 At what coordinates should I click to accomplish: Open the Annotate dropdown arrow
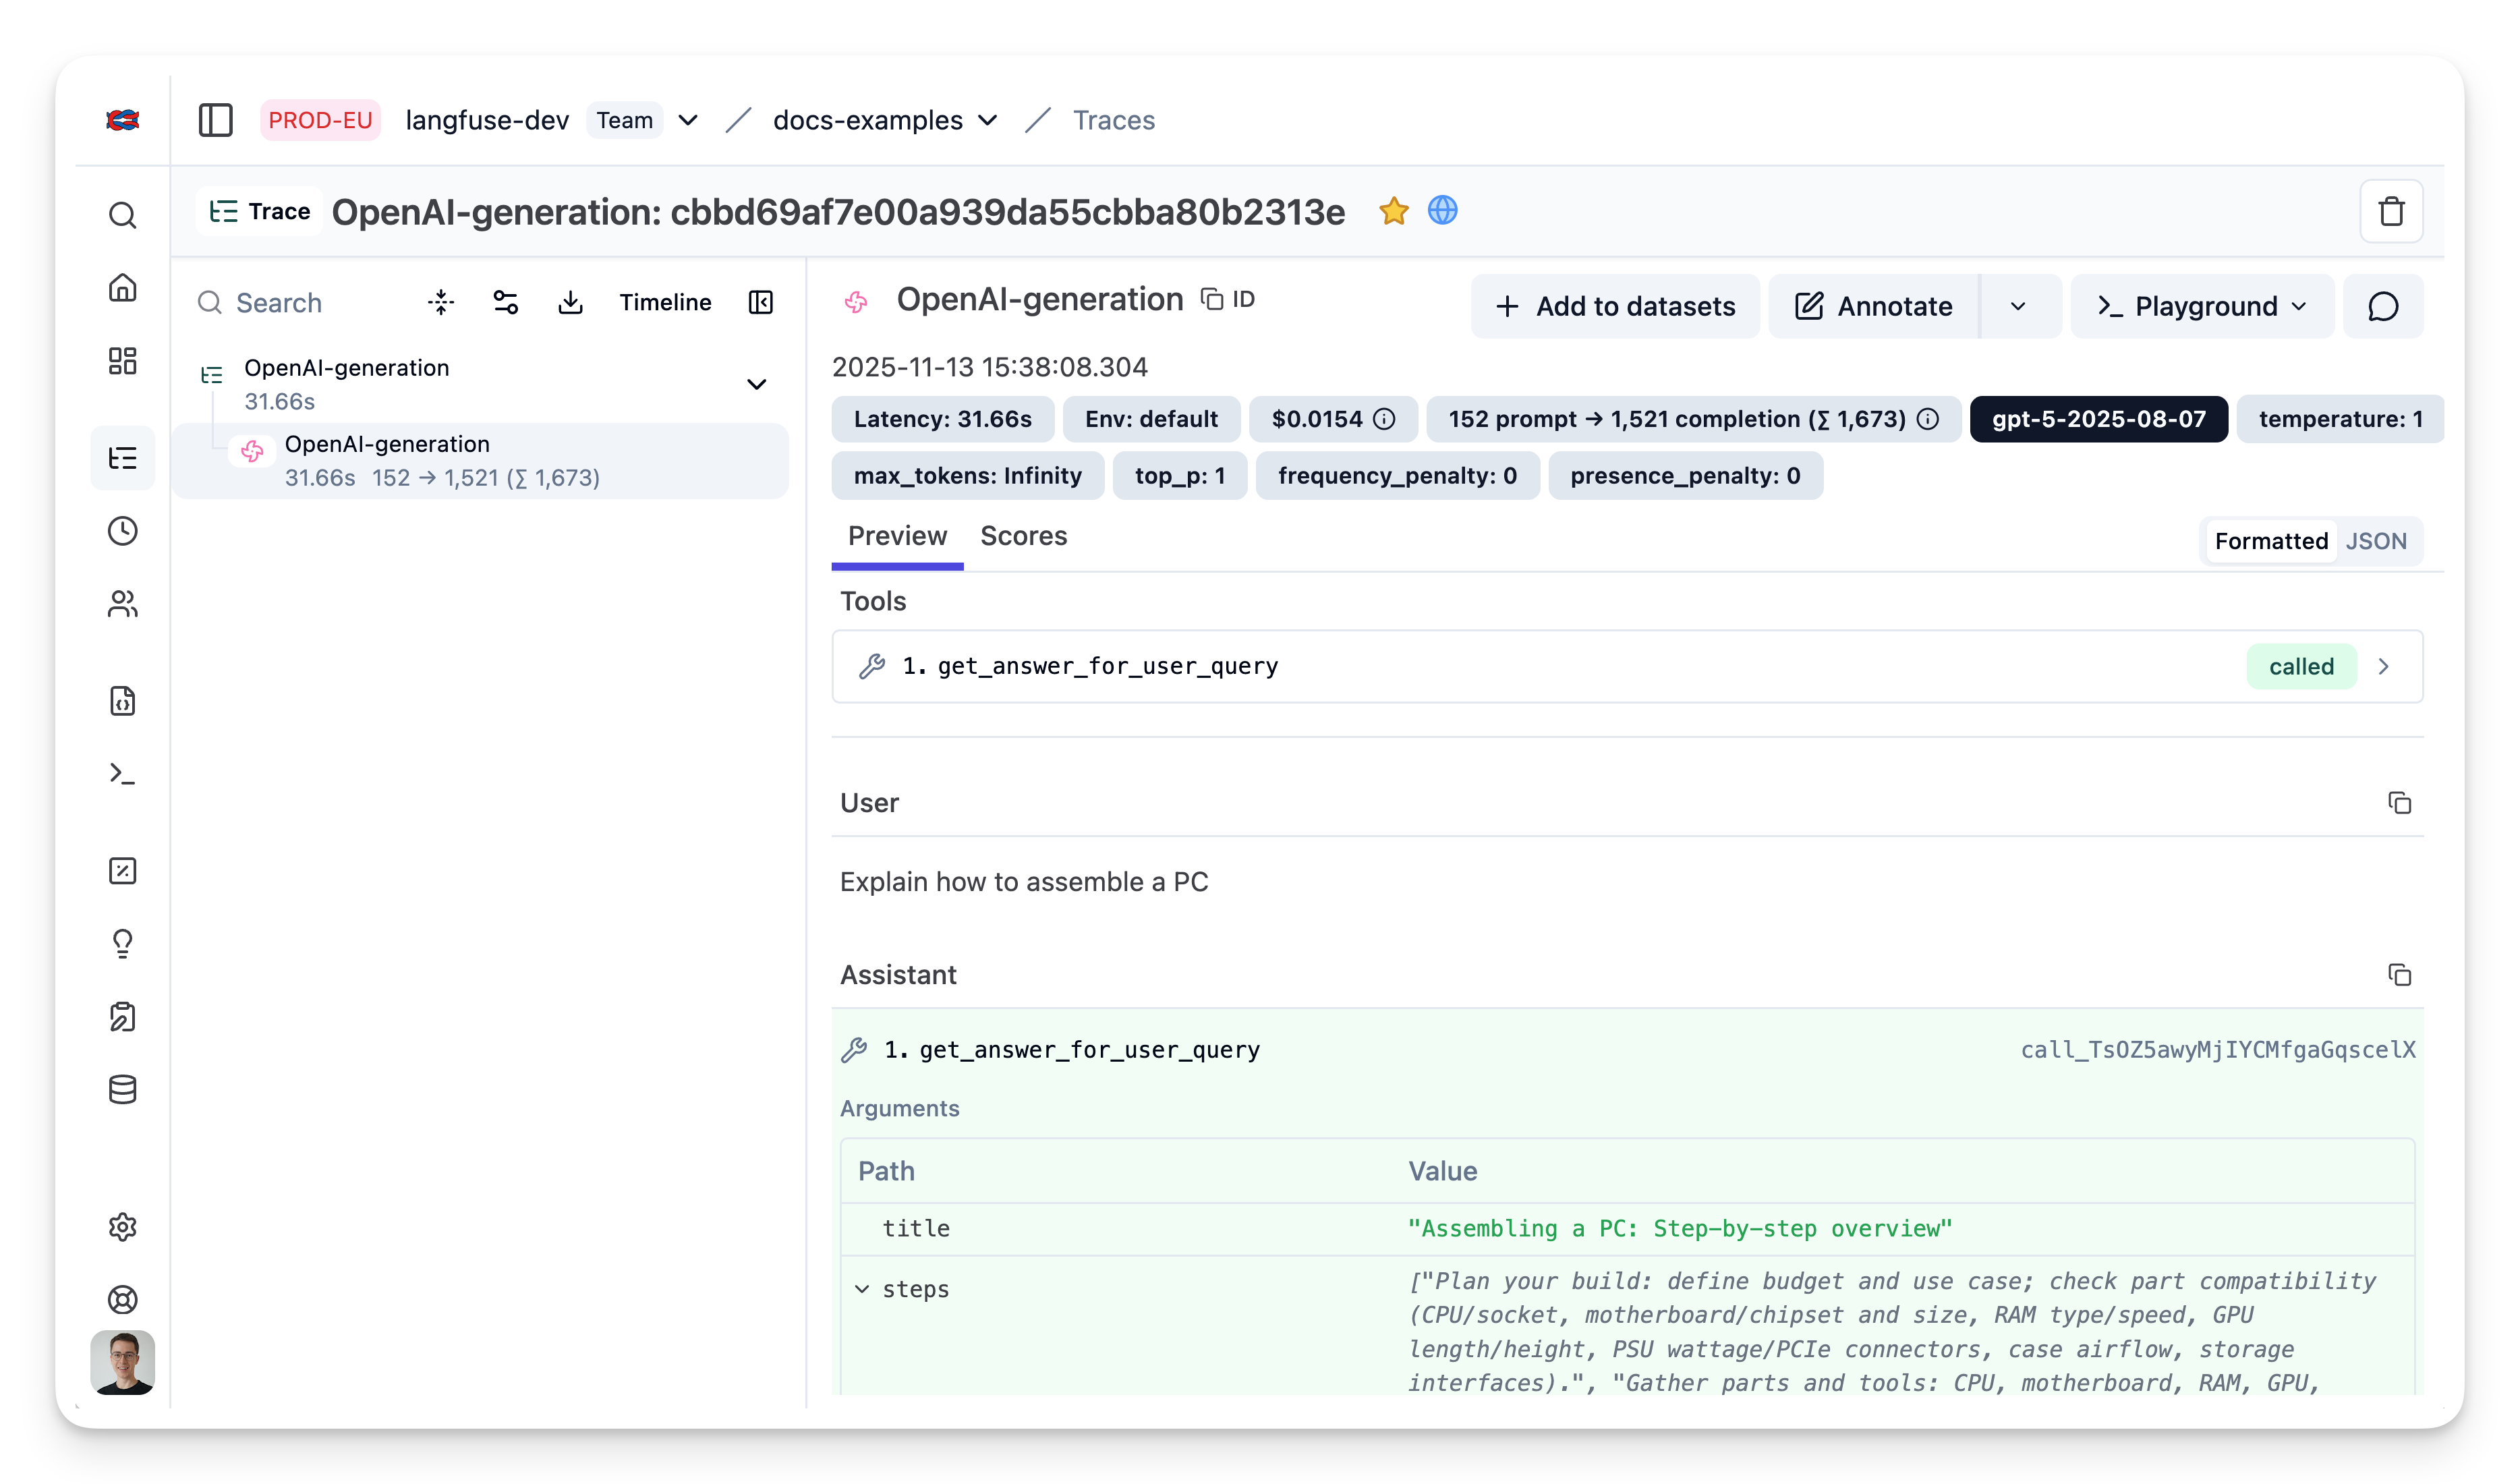[x=2018, y=306]
